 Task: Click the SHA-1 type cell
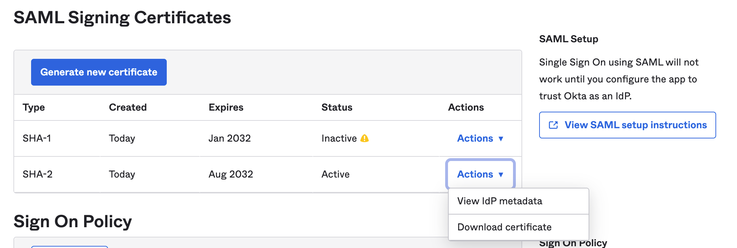(37, 138)
